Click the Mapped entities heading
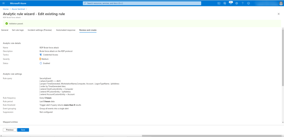284x137 pixels. [10, 122]
